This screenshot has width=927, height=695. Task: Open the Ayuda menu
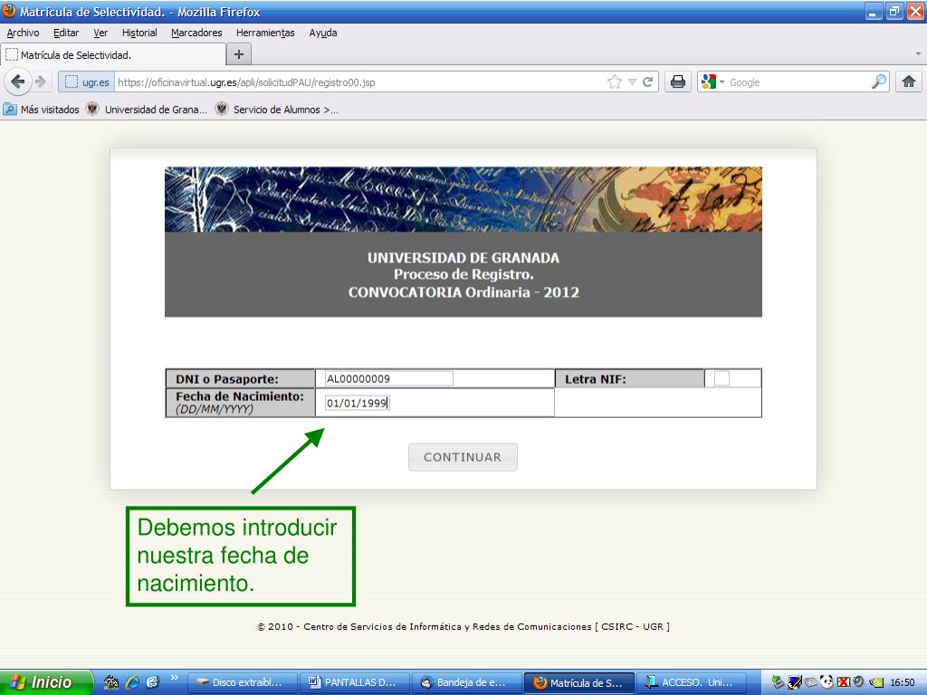point(323,33)
